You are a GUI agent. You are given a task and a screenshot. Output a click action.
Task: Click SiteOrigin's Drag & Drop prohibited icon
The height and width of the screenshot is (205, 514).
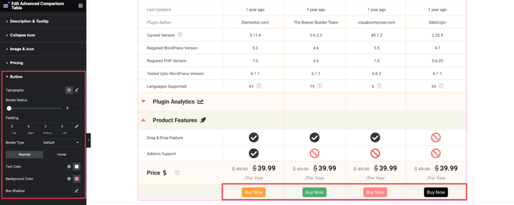[436, 138]
